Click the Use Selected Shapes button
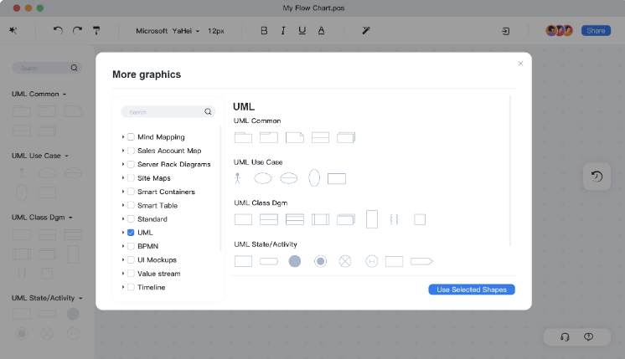Viewport: 625px width, 359px height. pos(471,290)
